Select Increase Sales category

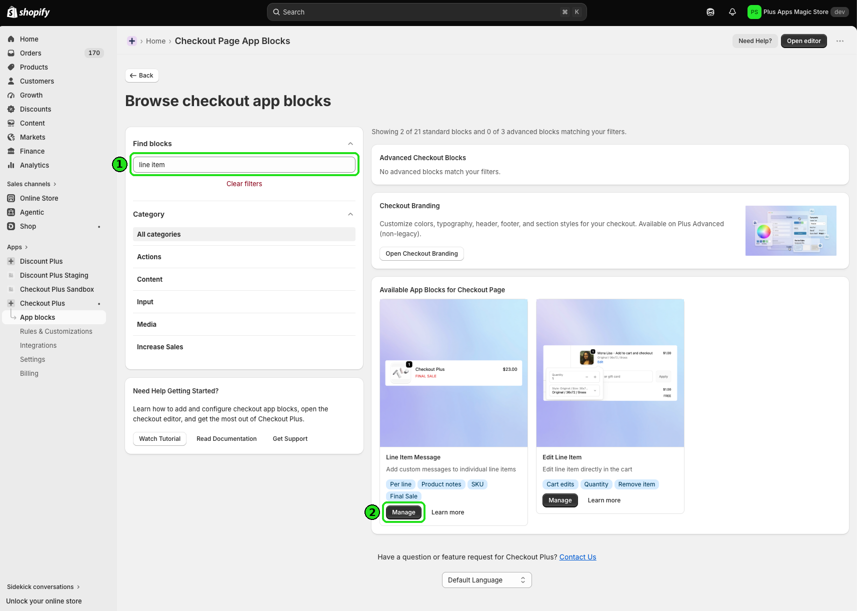click(x=244, y=347)
